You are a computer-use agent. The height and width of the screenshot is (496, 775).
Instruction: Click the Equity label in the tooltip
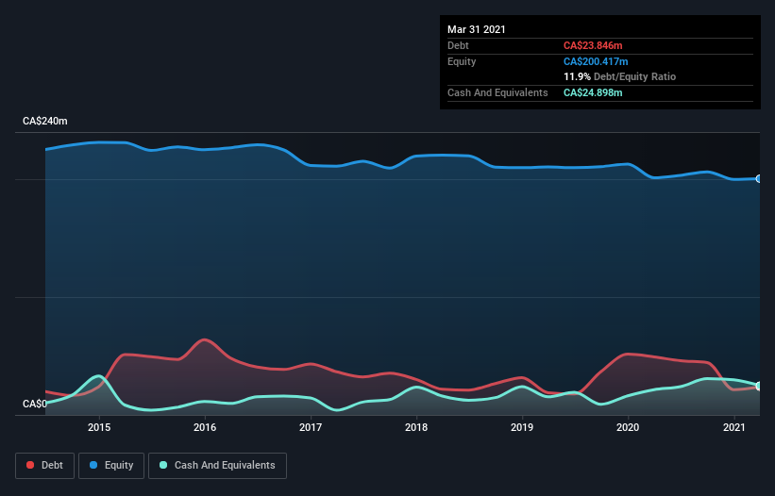pyautogui.click(x=462, y=61)
